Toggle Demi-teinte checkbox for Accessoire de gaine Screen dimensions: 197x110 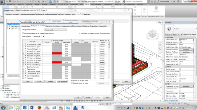[95, 47]
